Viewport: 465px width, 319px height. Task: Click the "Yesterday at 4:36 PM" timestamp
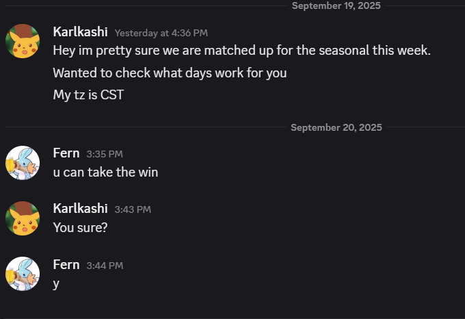coord(161,33)
